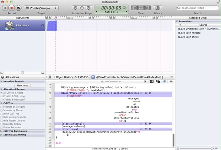Toggle bottom detail pane view button
Viewport: 221px width, 150px height.
coord(141,8)
